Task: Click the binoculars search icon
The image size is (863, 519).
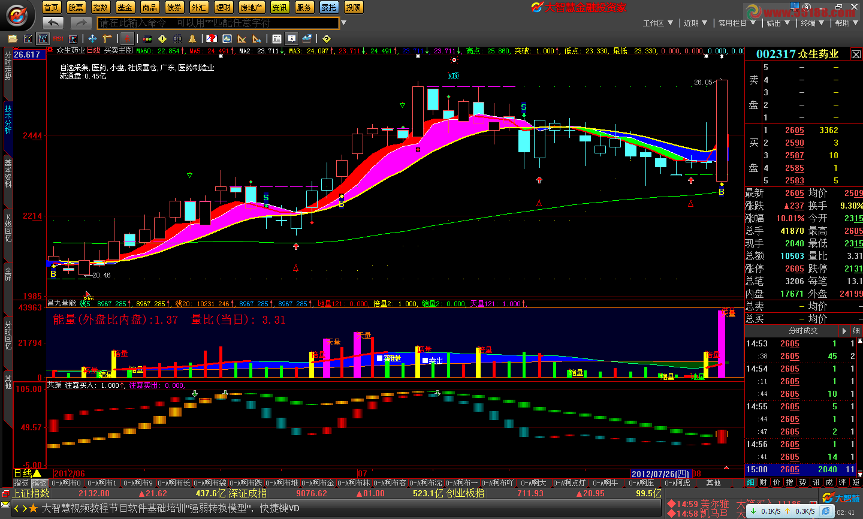Action: click(x=177, y=38)
